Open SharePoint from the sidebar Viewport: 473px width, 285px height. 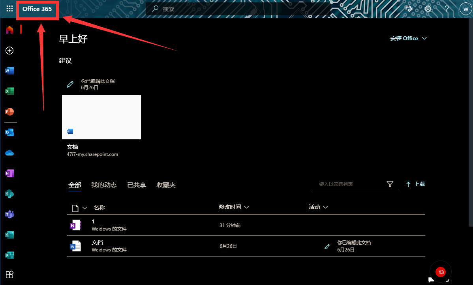point(9,194)
